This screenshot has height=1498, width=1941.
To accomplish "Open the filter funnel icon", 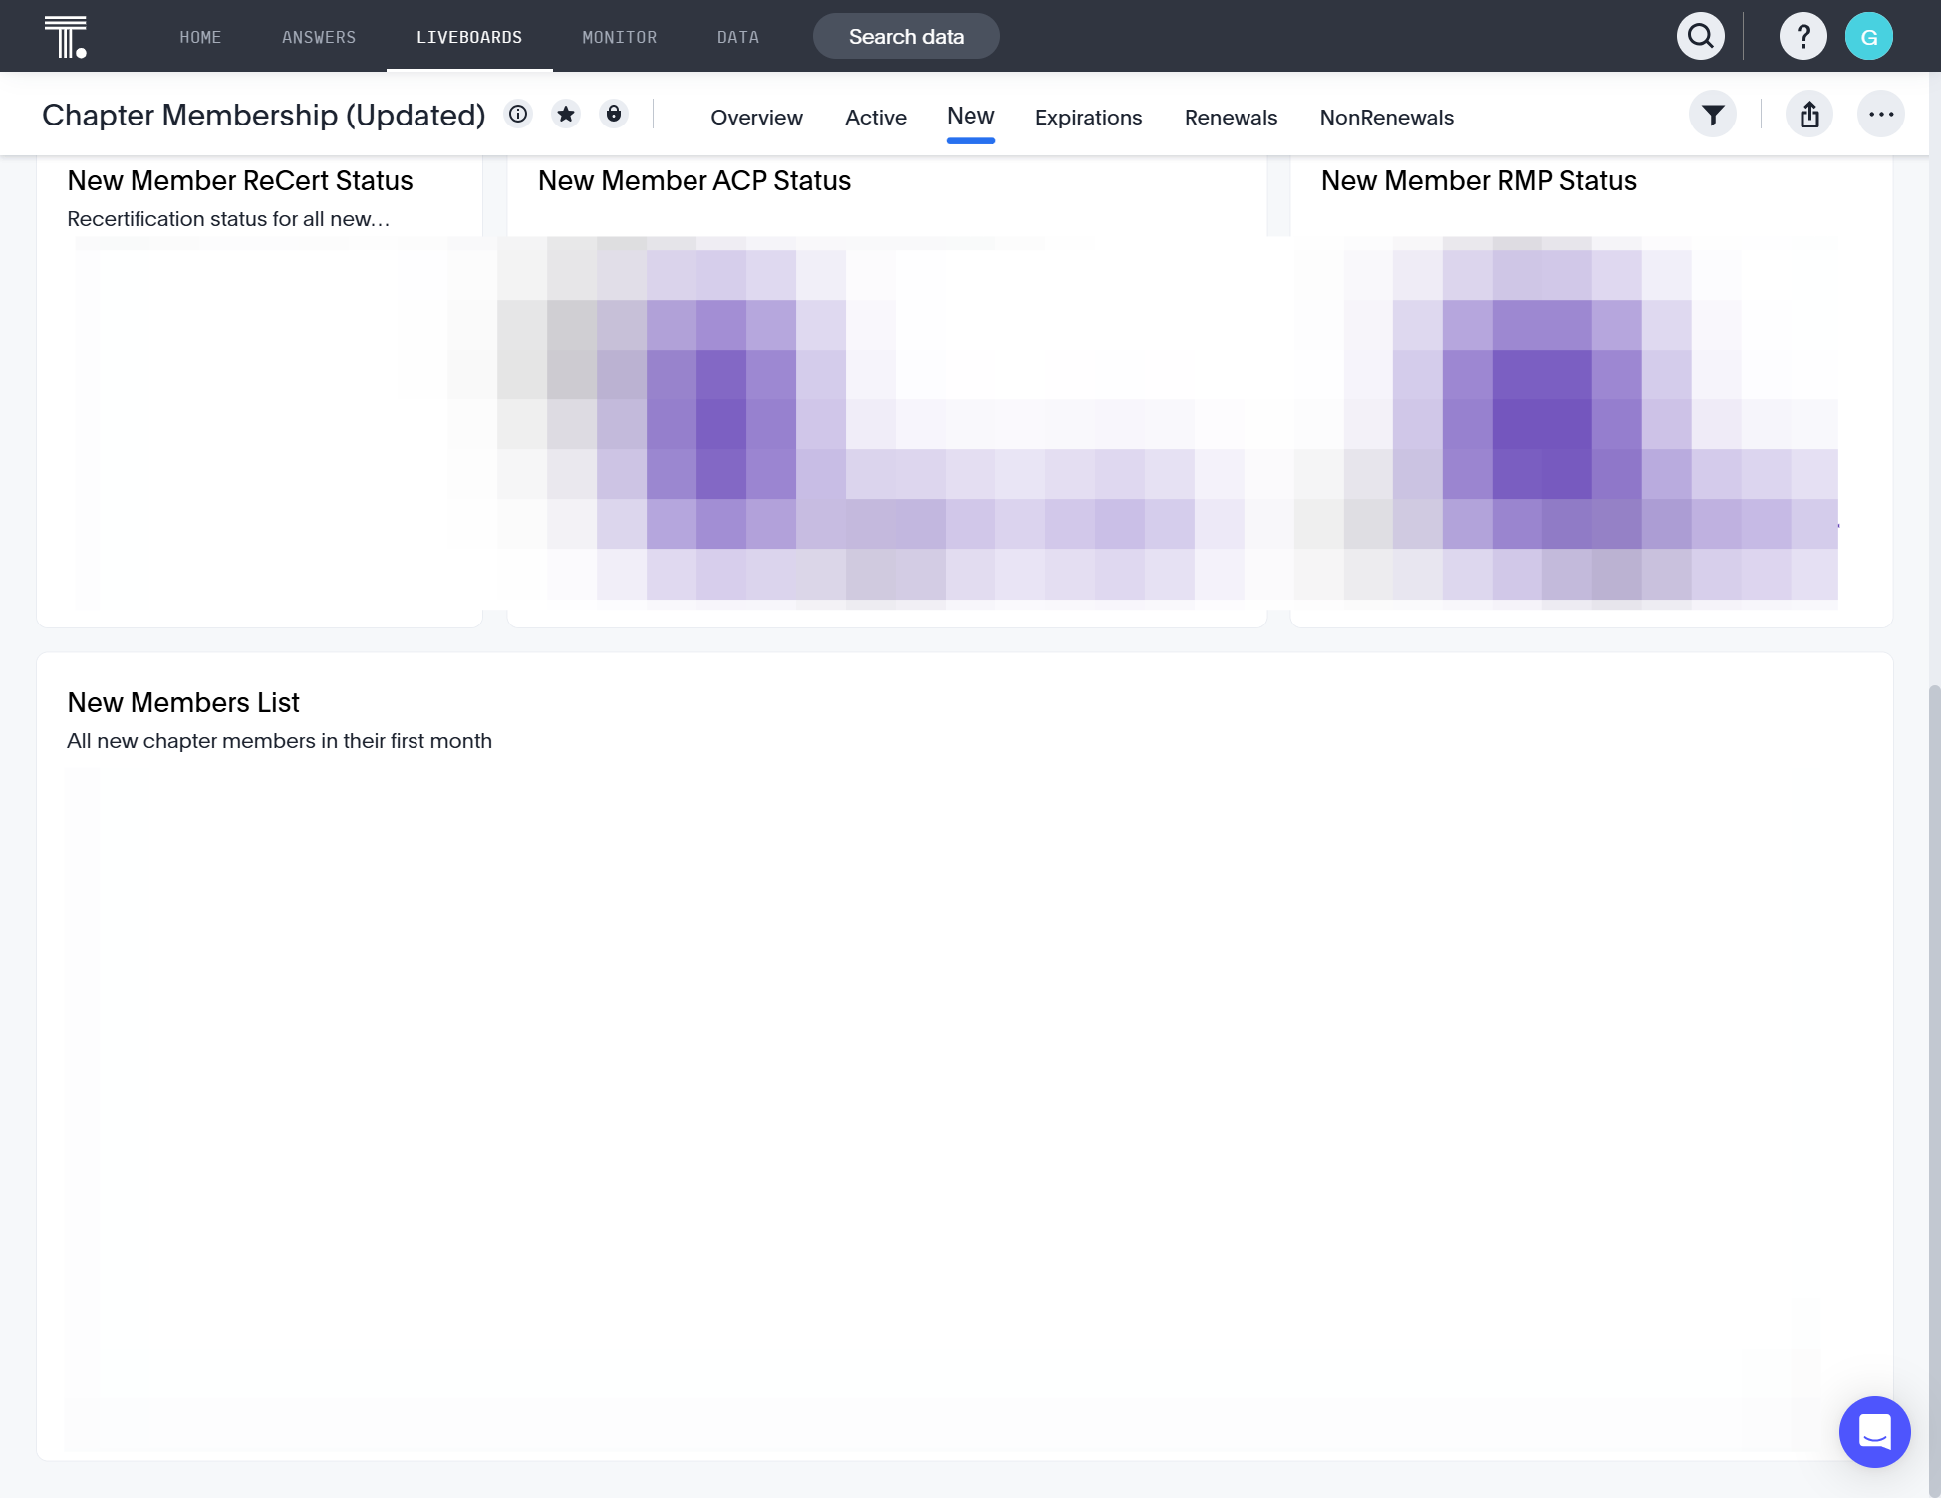I will point(1713,115).
